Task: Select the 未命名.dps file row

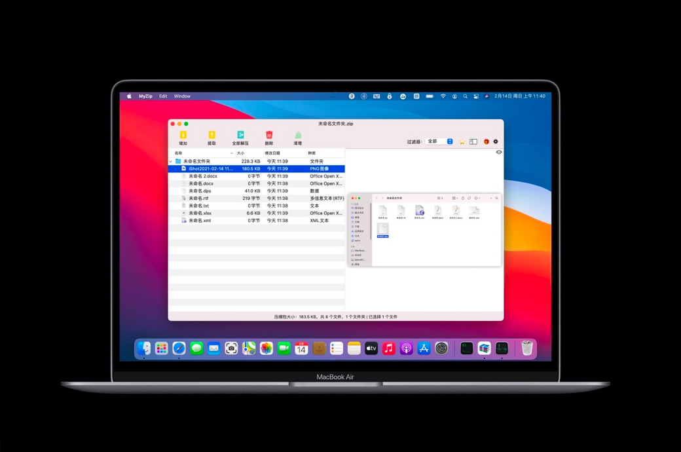Action: pos(256,191)
